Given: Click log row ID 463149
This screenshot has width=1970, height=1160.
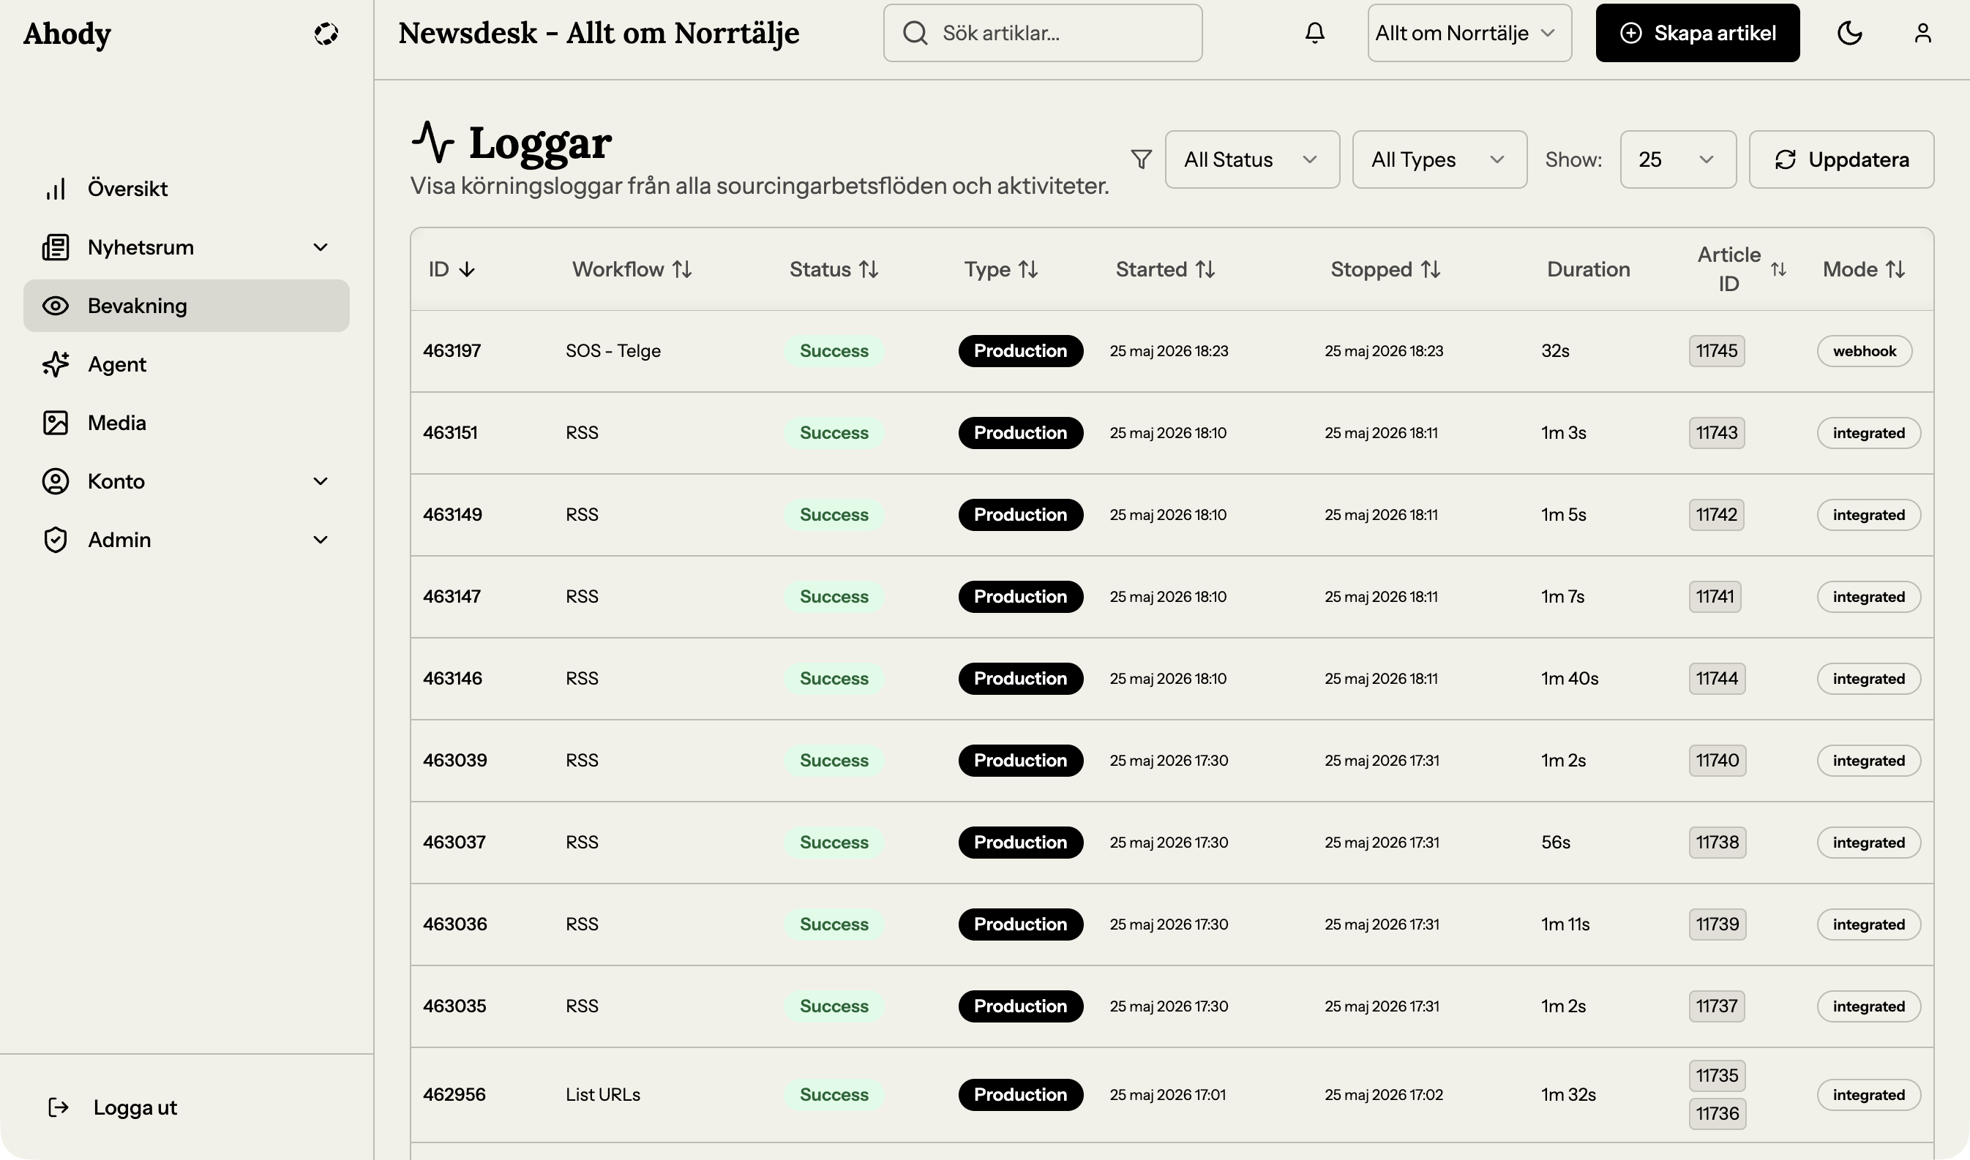Looking at the screenshot, I should coord(452,515).
